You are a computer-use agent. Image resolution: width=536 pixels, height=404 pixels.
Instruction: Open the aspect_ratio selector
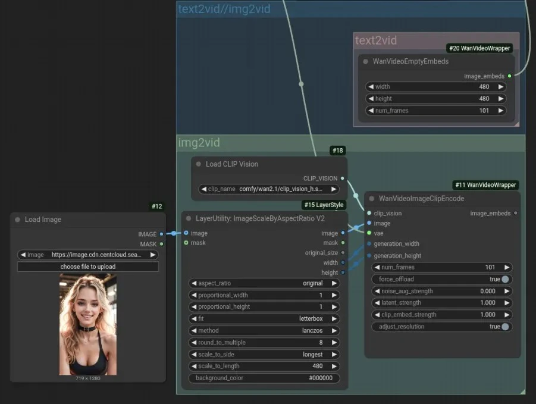click(x=264, y=283)
